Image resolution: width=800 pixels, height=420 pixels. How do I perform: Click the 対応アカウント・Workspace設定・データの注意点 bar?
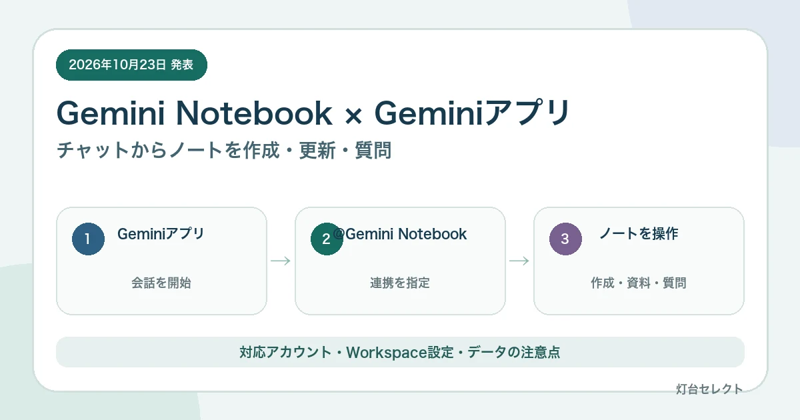click(400, 352)
